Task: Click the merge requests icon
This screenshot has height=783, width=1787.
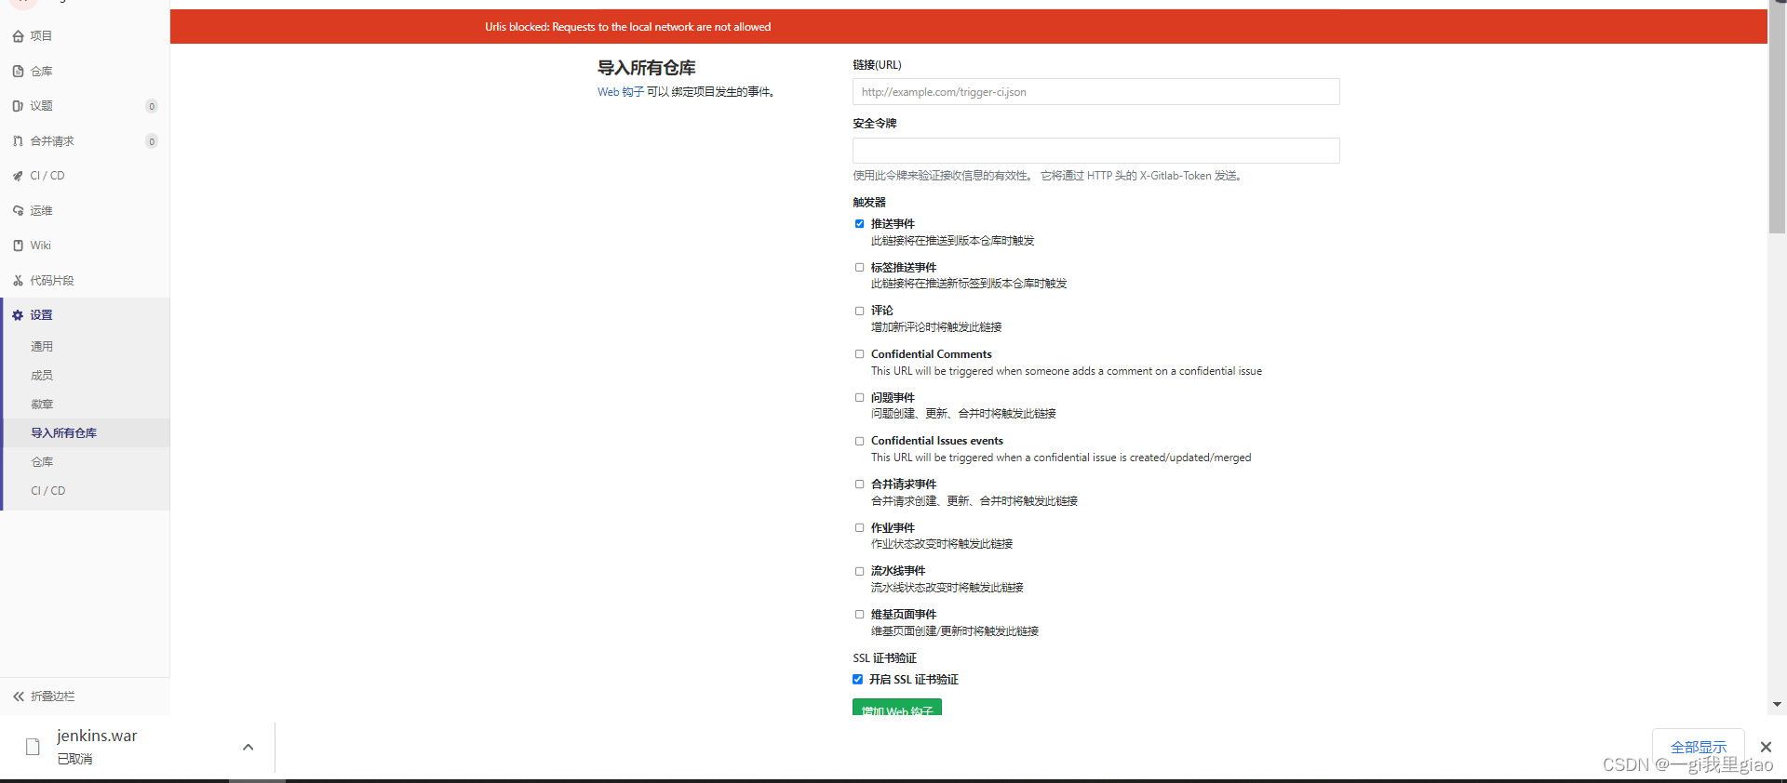Action: (x=18, y=141)
